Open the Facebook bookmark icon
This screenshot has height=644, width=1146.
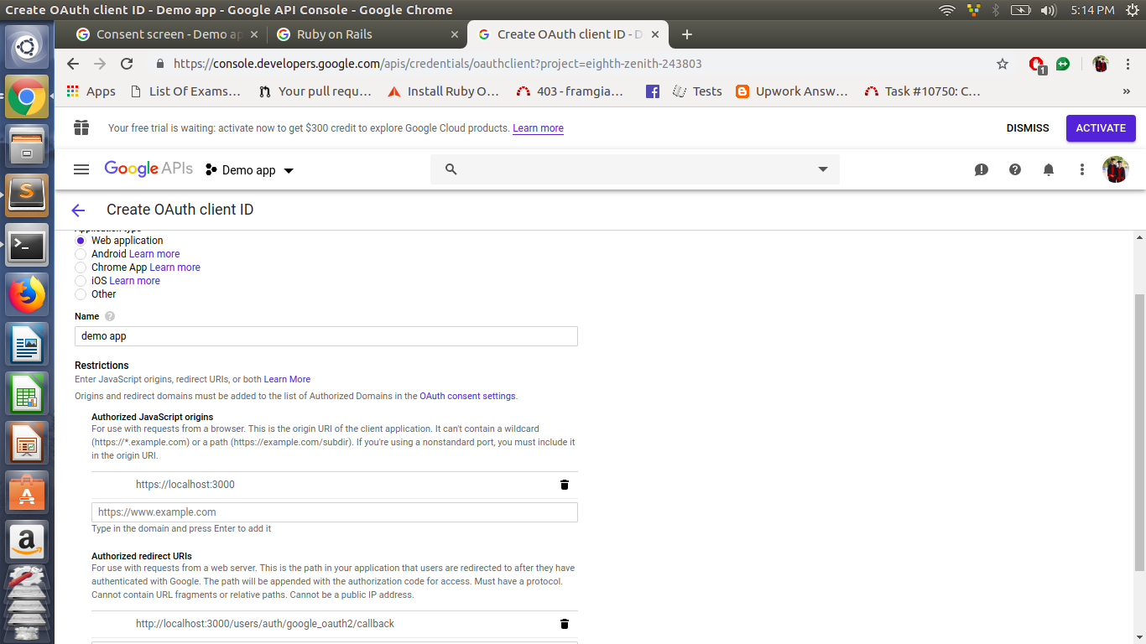pos(652,91)
